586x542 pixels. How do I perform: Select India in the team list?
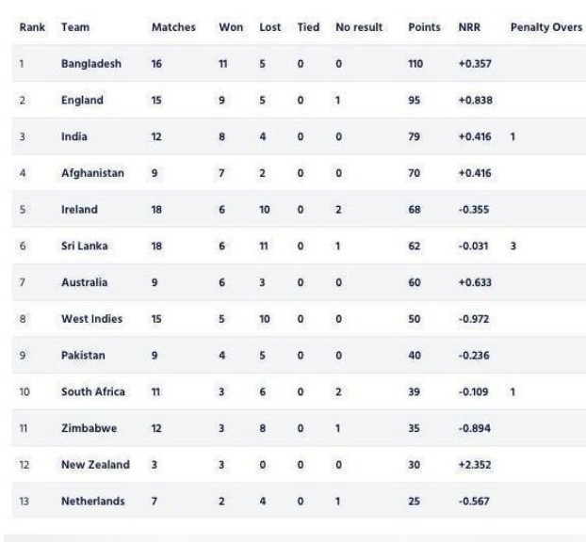click(74, 136)
